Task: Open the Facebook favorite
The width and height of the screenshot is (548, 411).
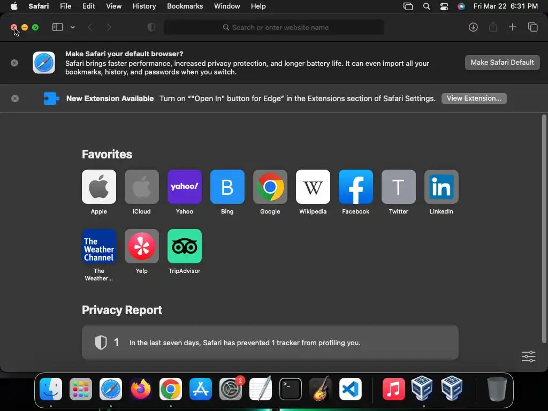Action: pyautogui.click(x=356, y=187)
